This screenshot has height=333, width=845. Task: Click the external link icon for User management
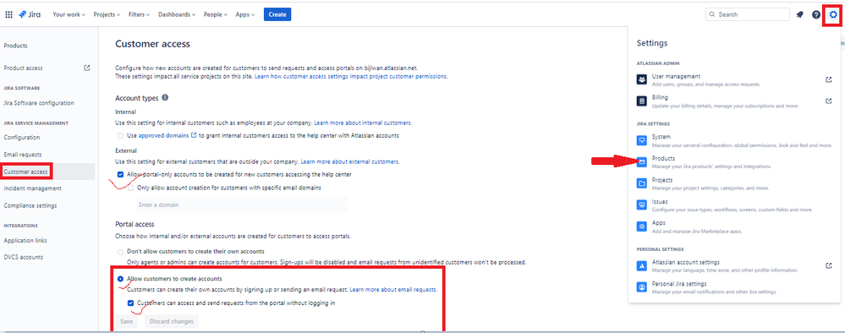click(829, 79)
